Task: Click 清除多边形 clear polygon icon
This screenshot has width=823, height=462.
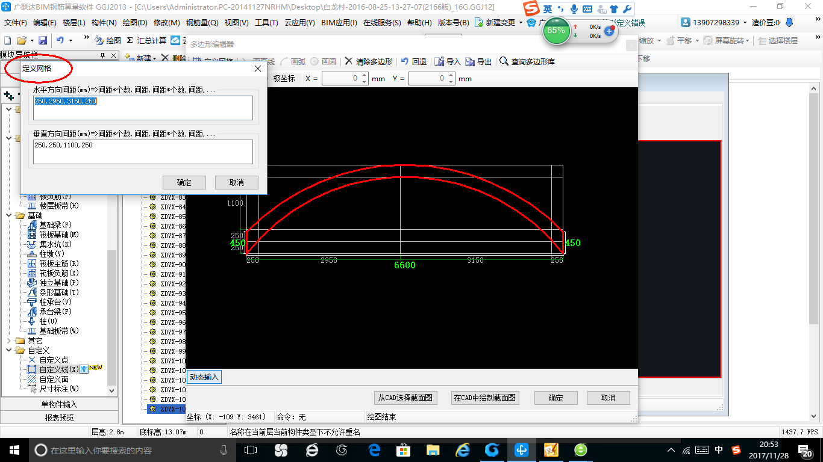Action: (x=369, y=61)
